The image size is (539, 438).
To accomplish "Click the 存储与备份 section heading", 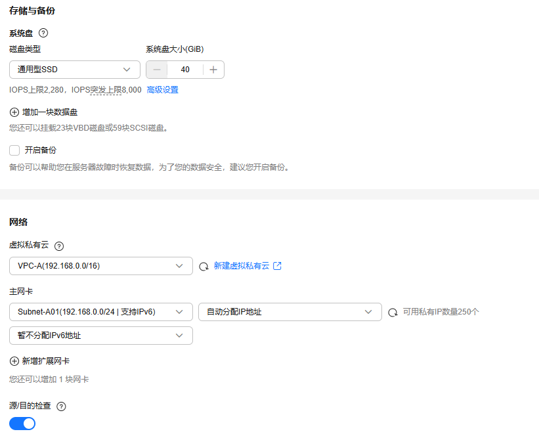I will point(32,11).
